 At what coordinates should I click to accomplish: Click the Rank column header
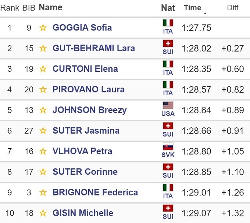(10, 8)
